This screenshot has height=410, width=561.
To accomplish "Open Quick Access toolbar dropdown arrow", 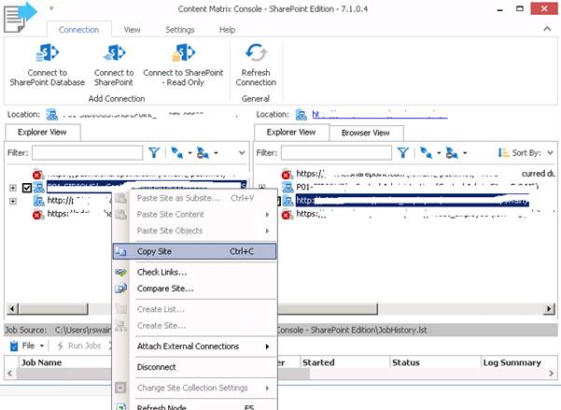I will coord(51,7).
